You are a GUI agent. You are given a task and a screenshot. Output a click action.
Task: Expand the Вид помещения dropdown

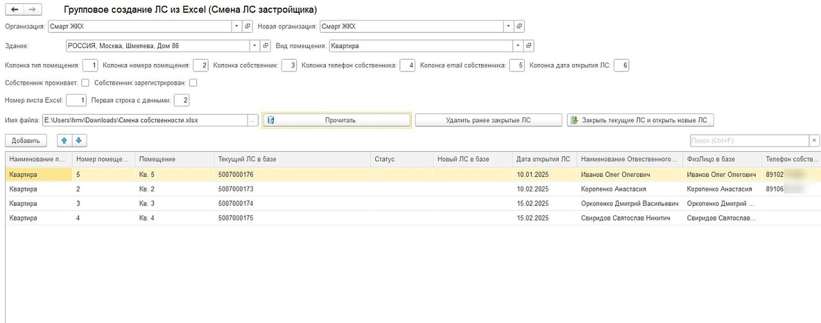[518, 46]
